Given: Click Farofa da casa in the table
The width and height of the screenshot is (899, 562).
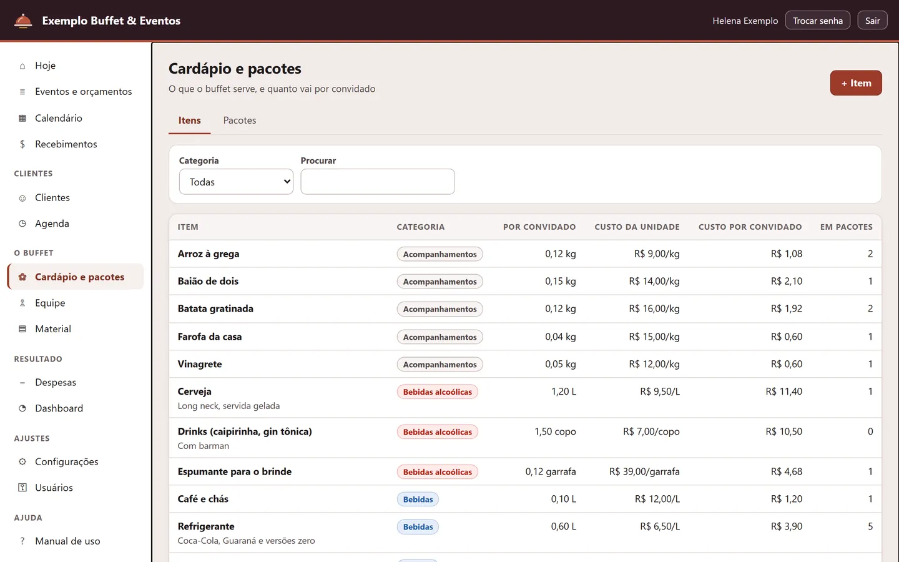Looking at the screenshot, I should (210, 337).
